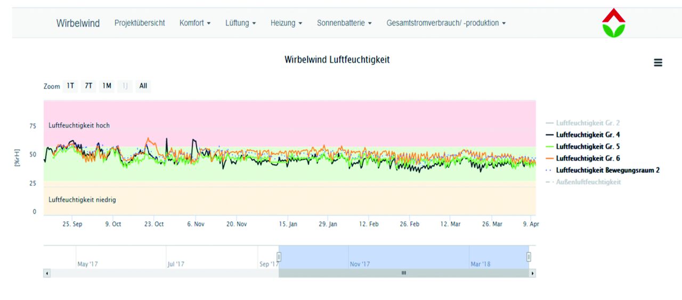Click the scrollbar right arrow button
This screenshot has height=300, width=682.
coord(532,273)
